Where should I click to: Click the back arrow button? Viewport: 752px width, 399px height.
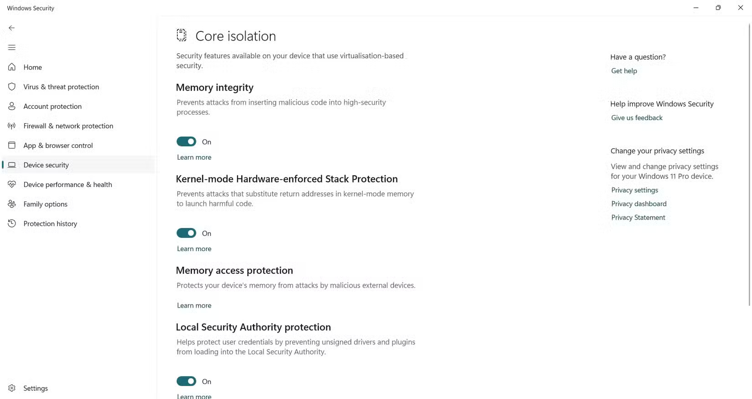11,28
